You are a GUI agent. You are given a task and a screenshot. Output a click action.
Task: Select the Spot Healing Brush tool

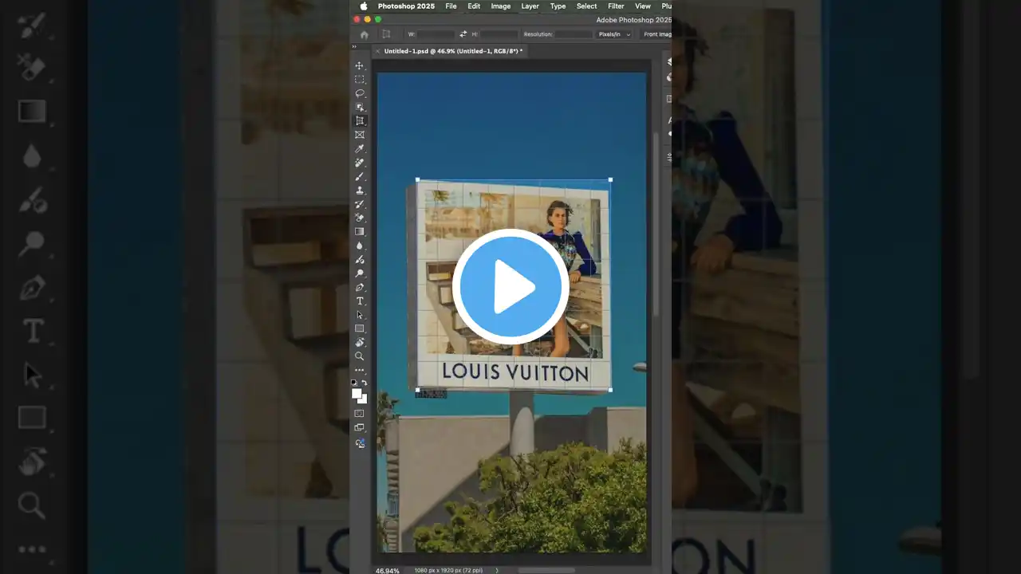[360, 163]
